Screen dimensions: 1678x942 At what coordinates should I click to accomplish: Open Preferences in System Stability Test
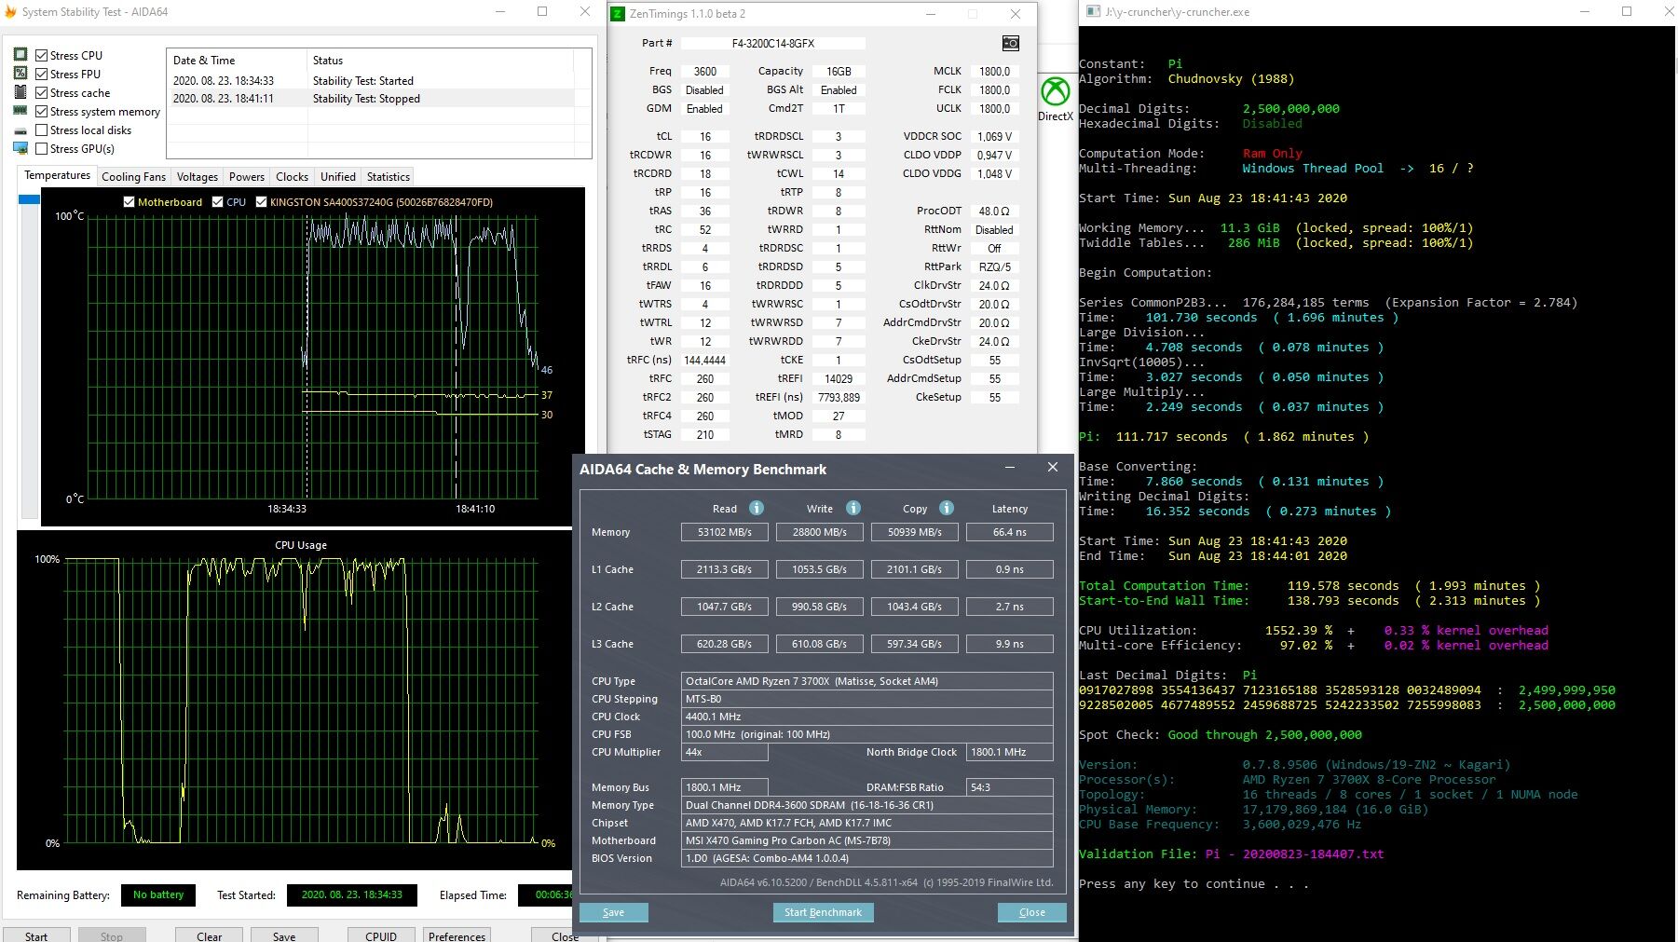(457, 935)
